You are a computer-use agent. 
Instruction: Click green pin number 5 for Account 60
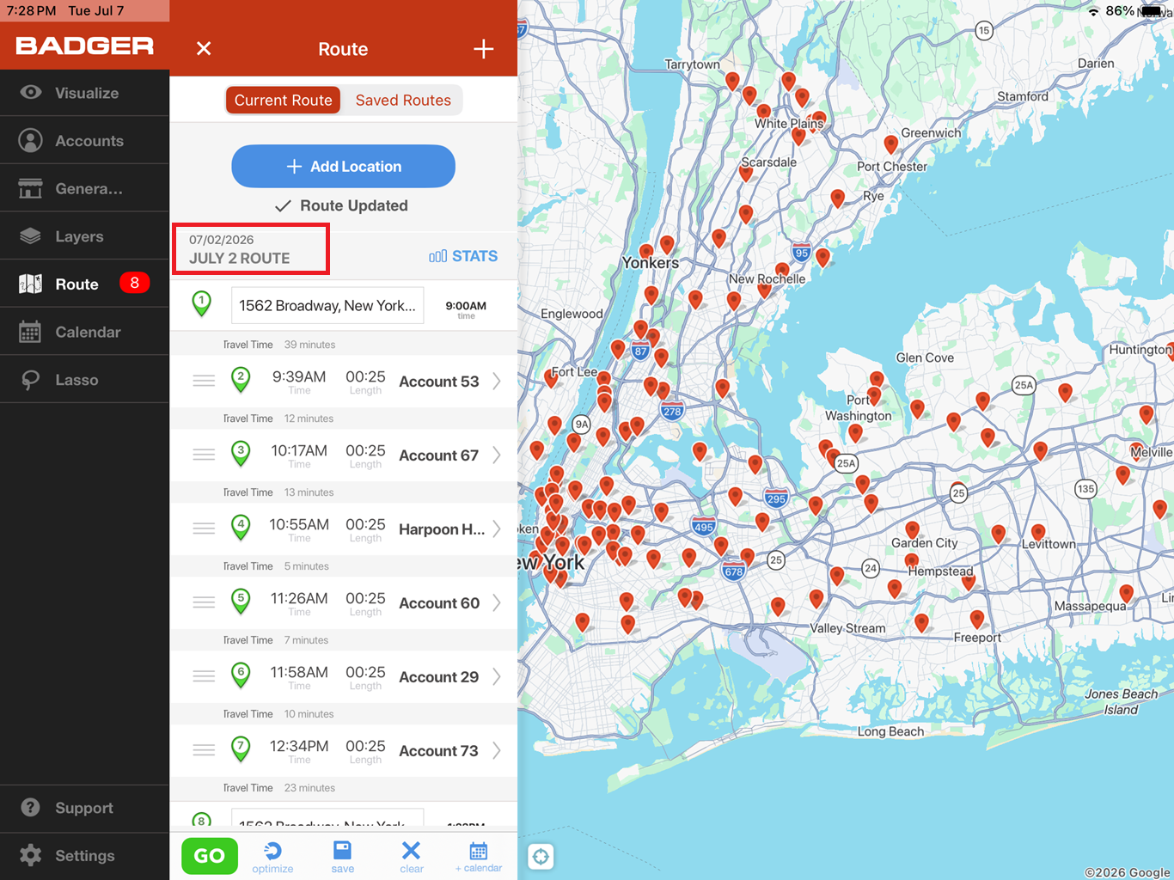(242, 601)
